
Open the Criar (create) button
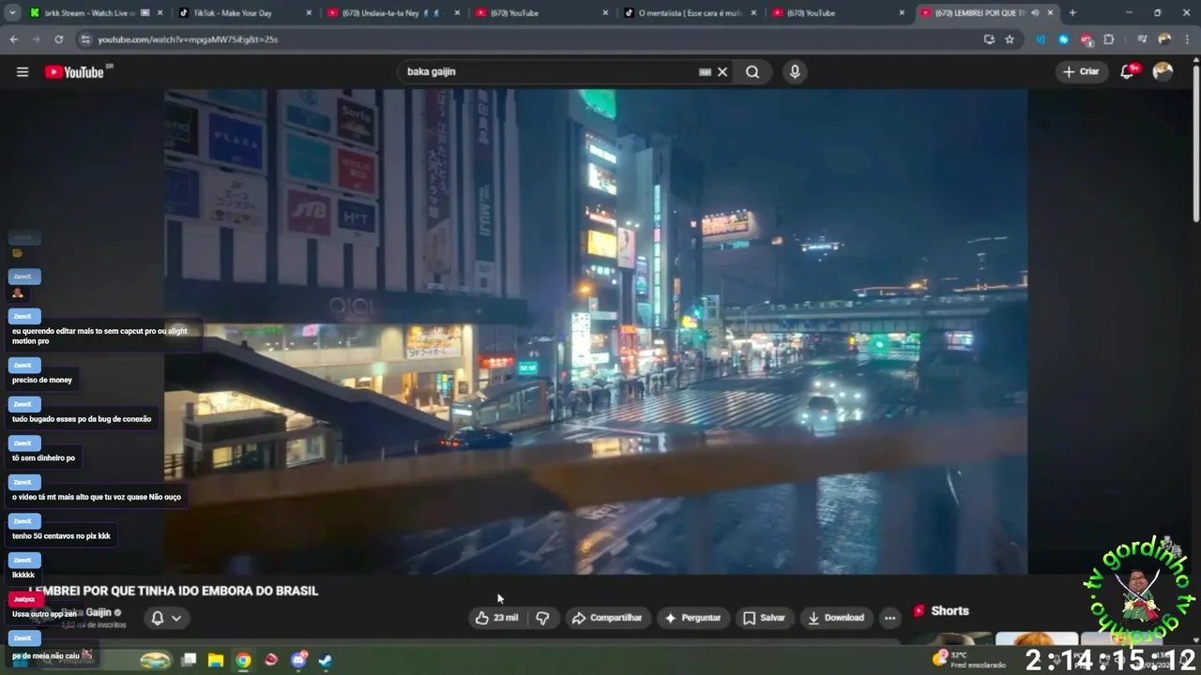point(1081,72)
